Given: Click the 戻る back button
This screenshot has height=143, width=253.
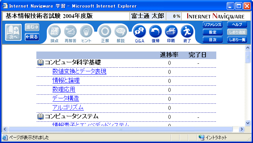Looking at the screenshot, I should click(x=32, y=37).
